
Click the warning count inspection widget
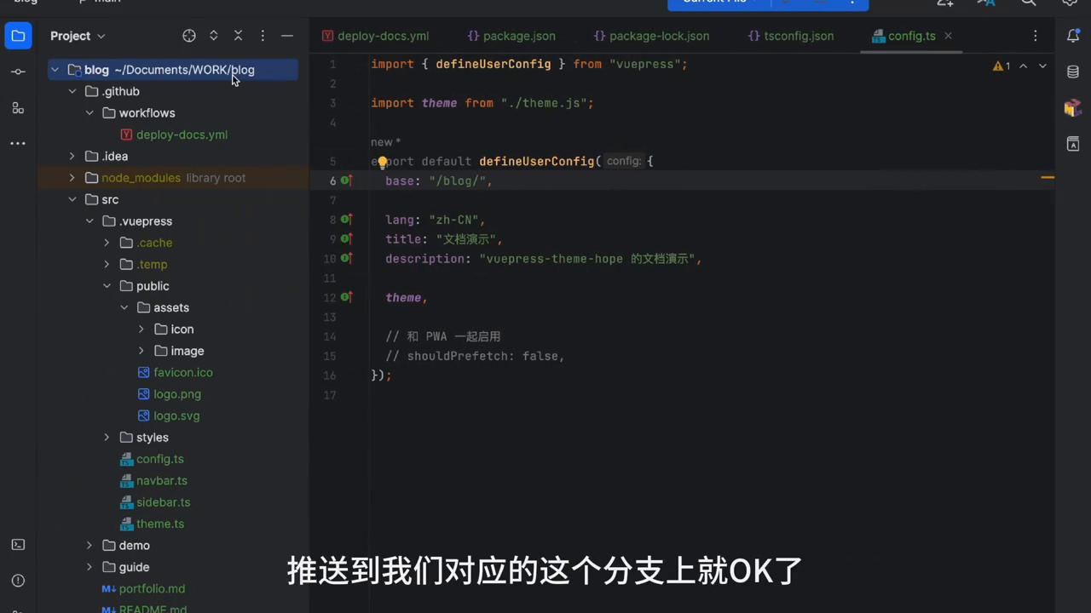click(x=1002, y=65)
